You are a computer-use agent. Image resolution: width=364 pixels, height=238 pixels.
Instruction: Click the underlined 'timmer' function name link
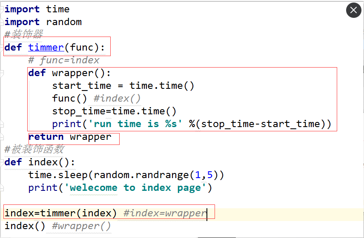click(46, 48)
